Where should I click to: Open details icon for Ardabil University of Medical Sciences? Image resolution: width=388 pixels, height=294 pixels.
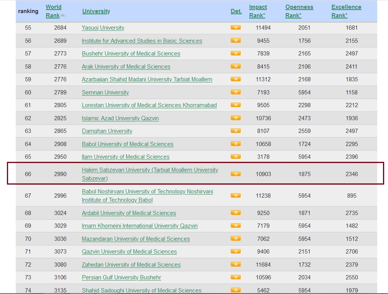coord(236,213)
